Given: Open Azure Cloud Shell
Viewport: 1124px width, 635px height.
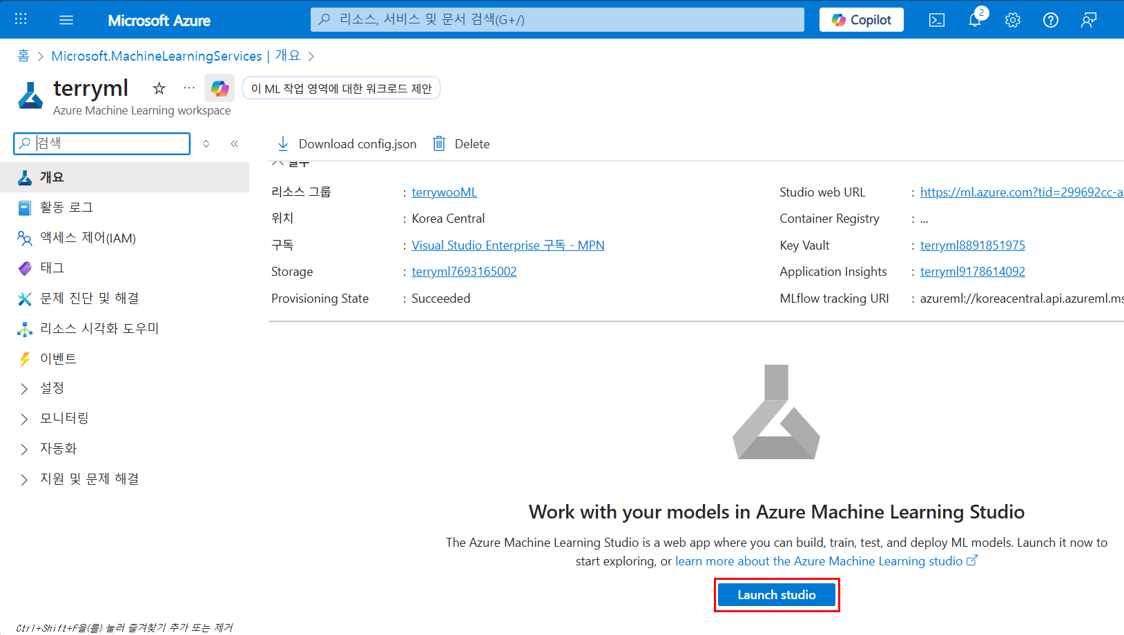Looking at the screenshot, I should click(937, 19).
